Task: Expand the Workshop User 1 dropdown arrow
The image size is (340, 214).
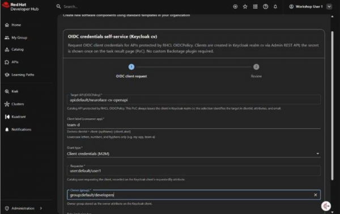Action: click(329, 6)
